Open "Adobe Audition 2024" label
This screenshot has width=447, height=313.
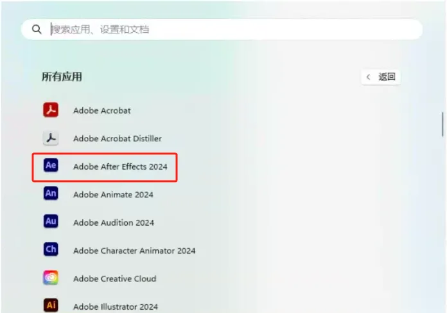(114, 222)
